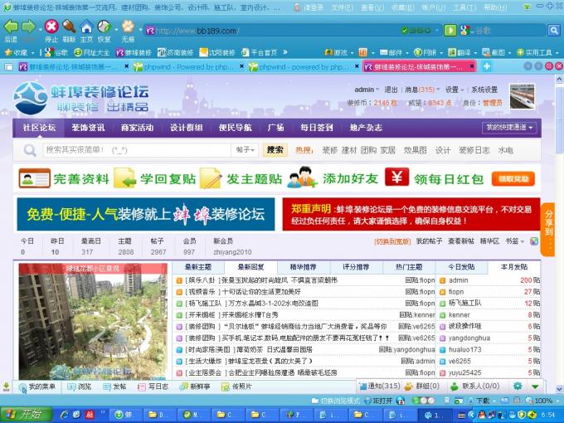
Task: Click the orange 领取奖励 button
Action: click(x=513, y=179)
